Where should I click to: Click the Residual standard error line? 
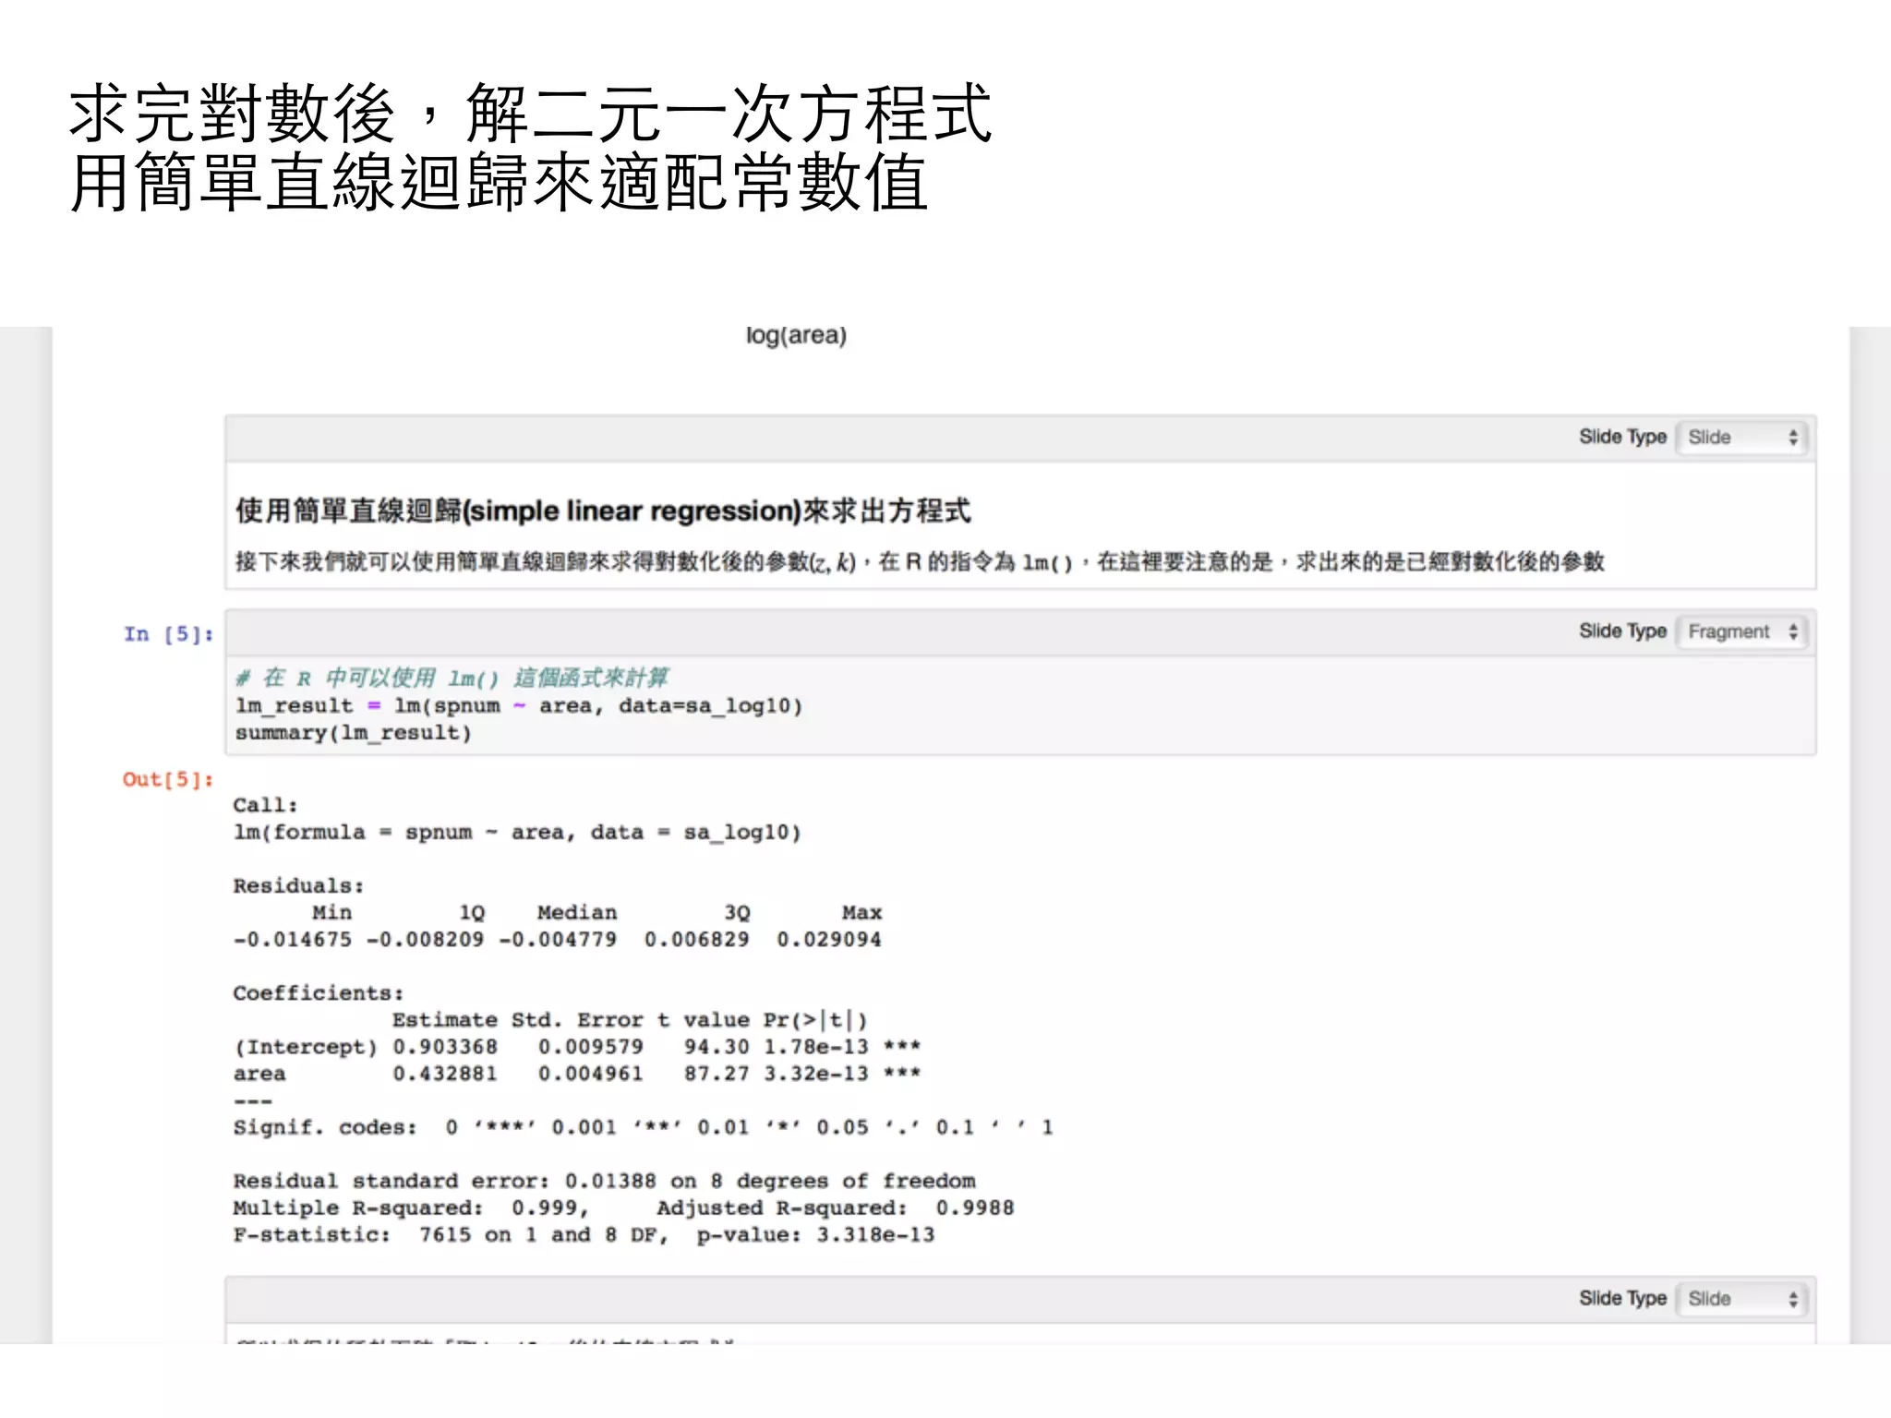(x=605, y=1181)
